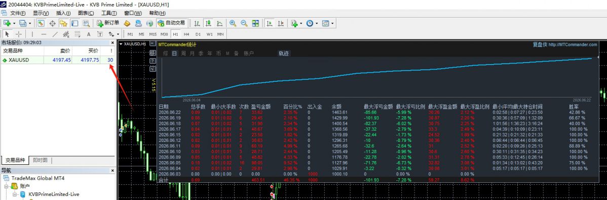Collapse the 账户 tree node
607x200 pixels.
pyautogui.click(x=7, y=186)
